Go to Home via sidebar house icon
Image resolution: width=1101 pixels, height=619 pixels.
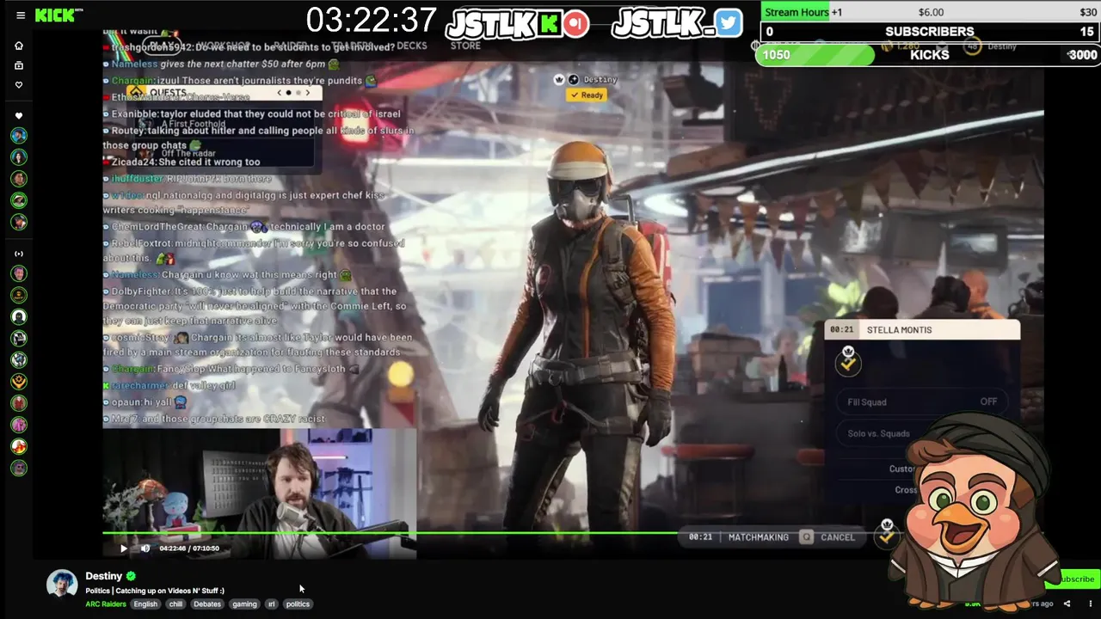(19, 46)
